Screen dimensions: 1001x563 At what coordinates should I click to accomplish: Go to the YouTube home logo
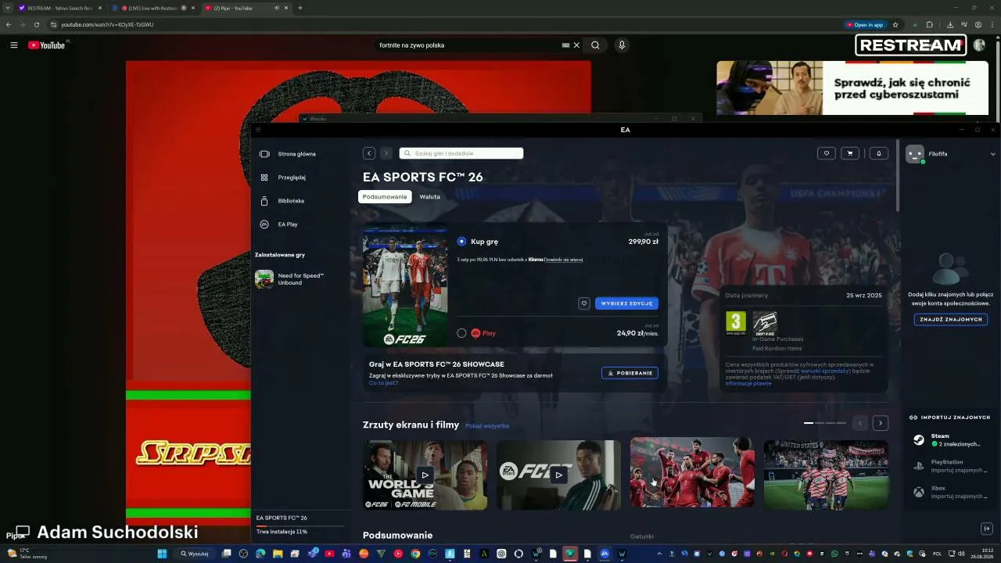tap(47, 45)
